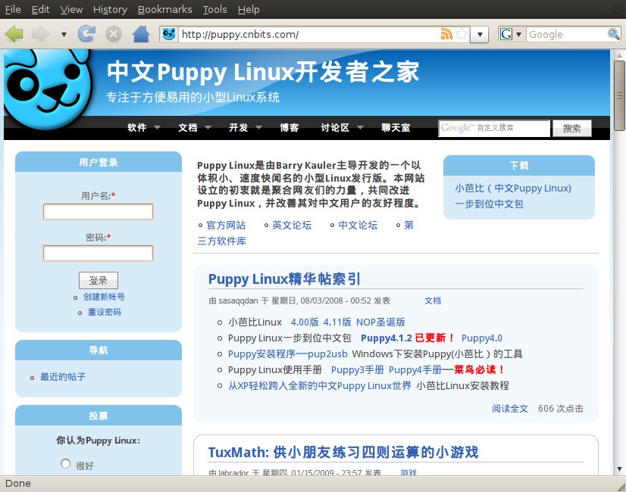
Task: Click the vertical scrollbar thumb
Action: (619, 95)
